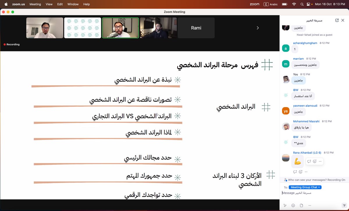
Task: Click the muscle emoji message bubble
Action: [x=298, y=161]
